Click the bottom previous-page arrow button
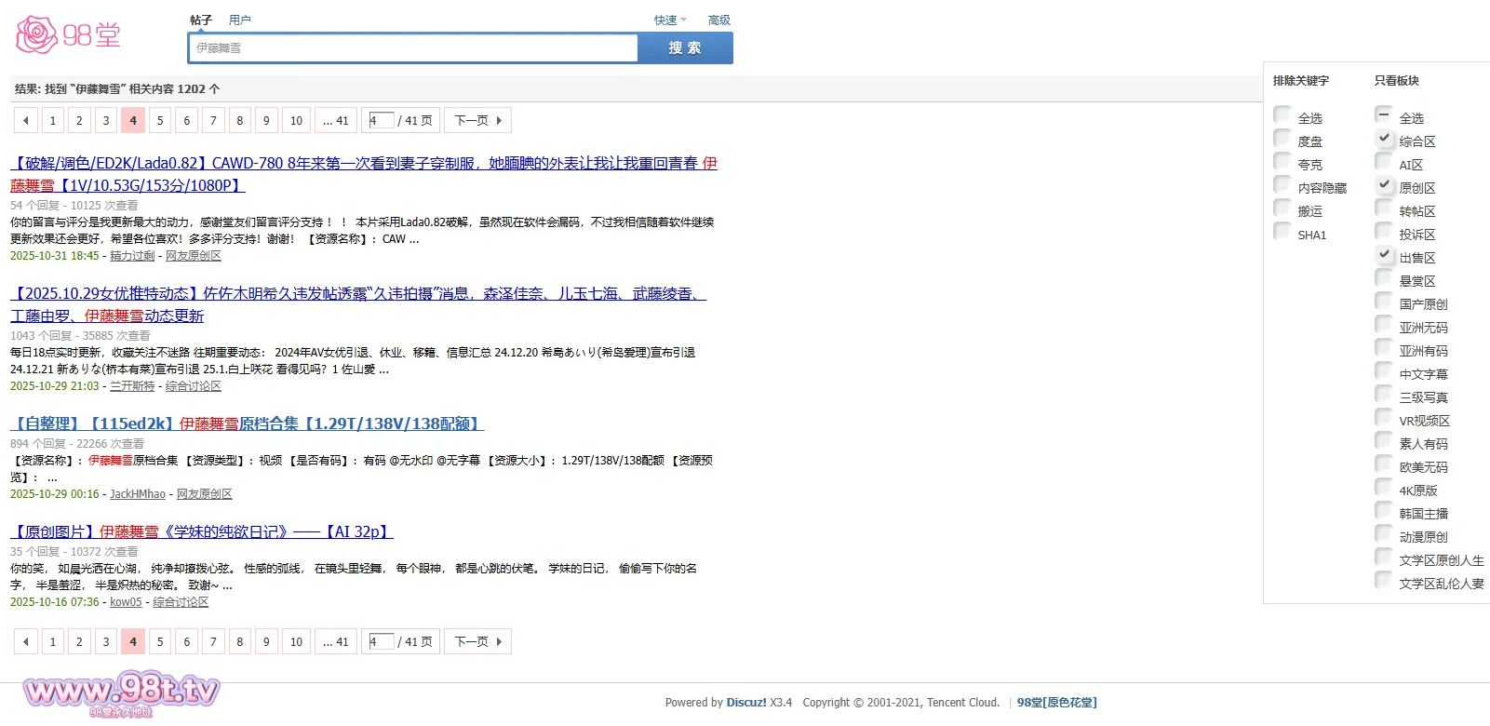 26,641
